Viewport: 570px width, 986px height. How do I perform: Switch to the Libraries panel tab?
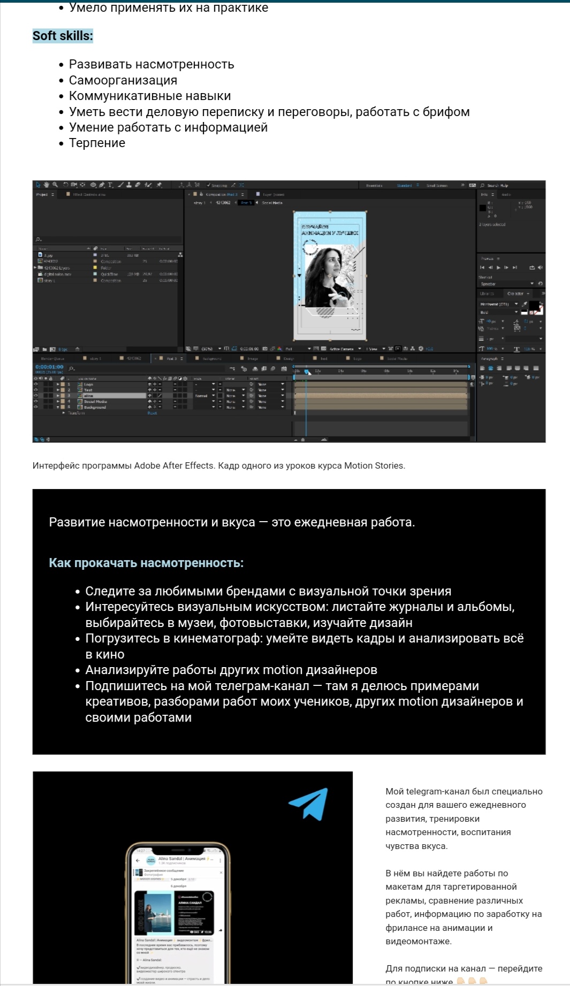[487, 294]
